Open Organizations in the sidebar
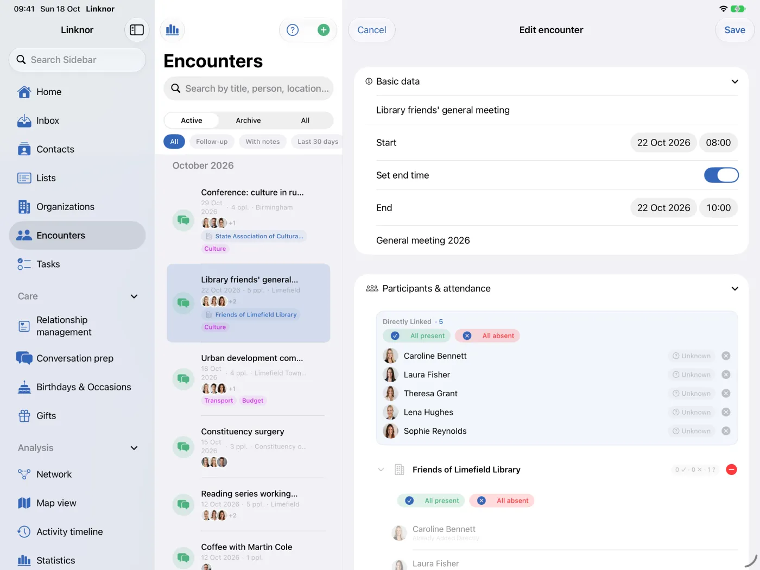 click(x=77, y=207)
